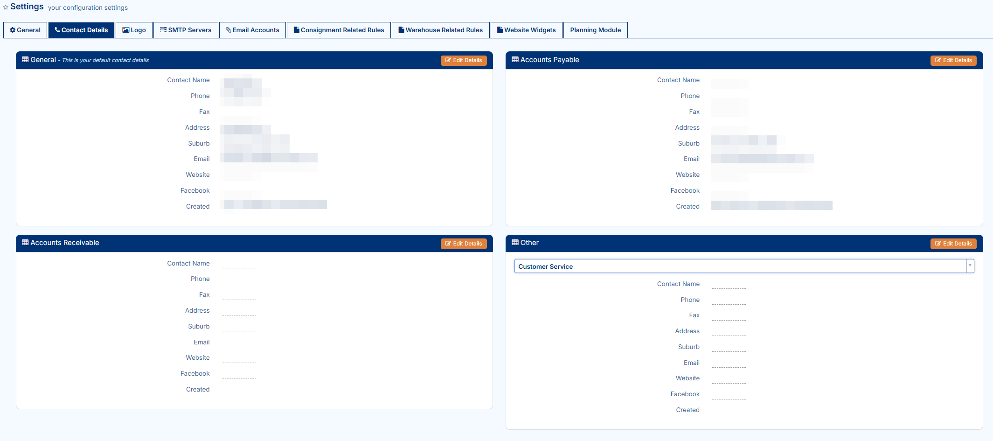Click the table icon in Accounts Receivable header
993x441 pixels.
click(x=25, y=243)
